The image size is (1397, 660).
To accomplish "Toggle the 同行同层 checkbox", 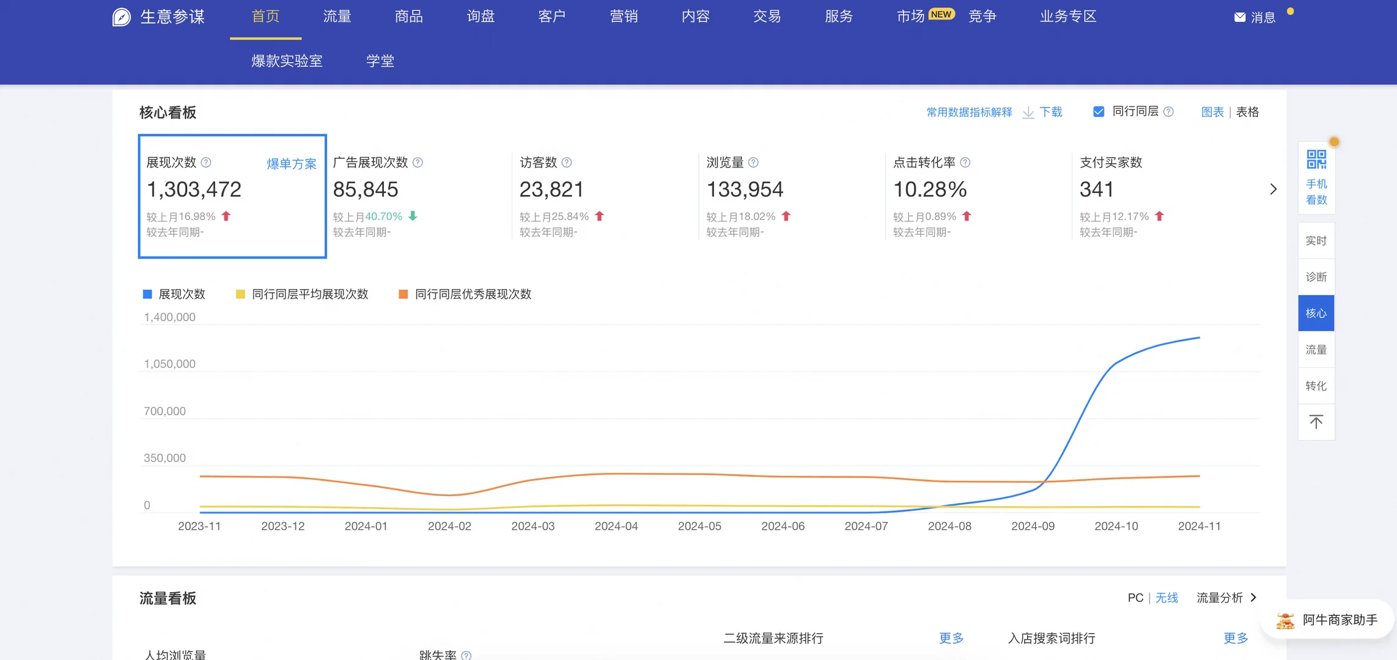I will pyautogui.click(x=1099, y=112).
